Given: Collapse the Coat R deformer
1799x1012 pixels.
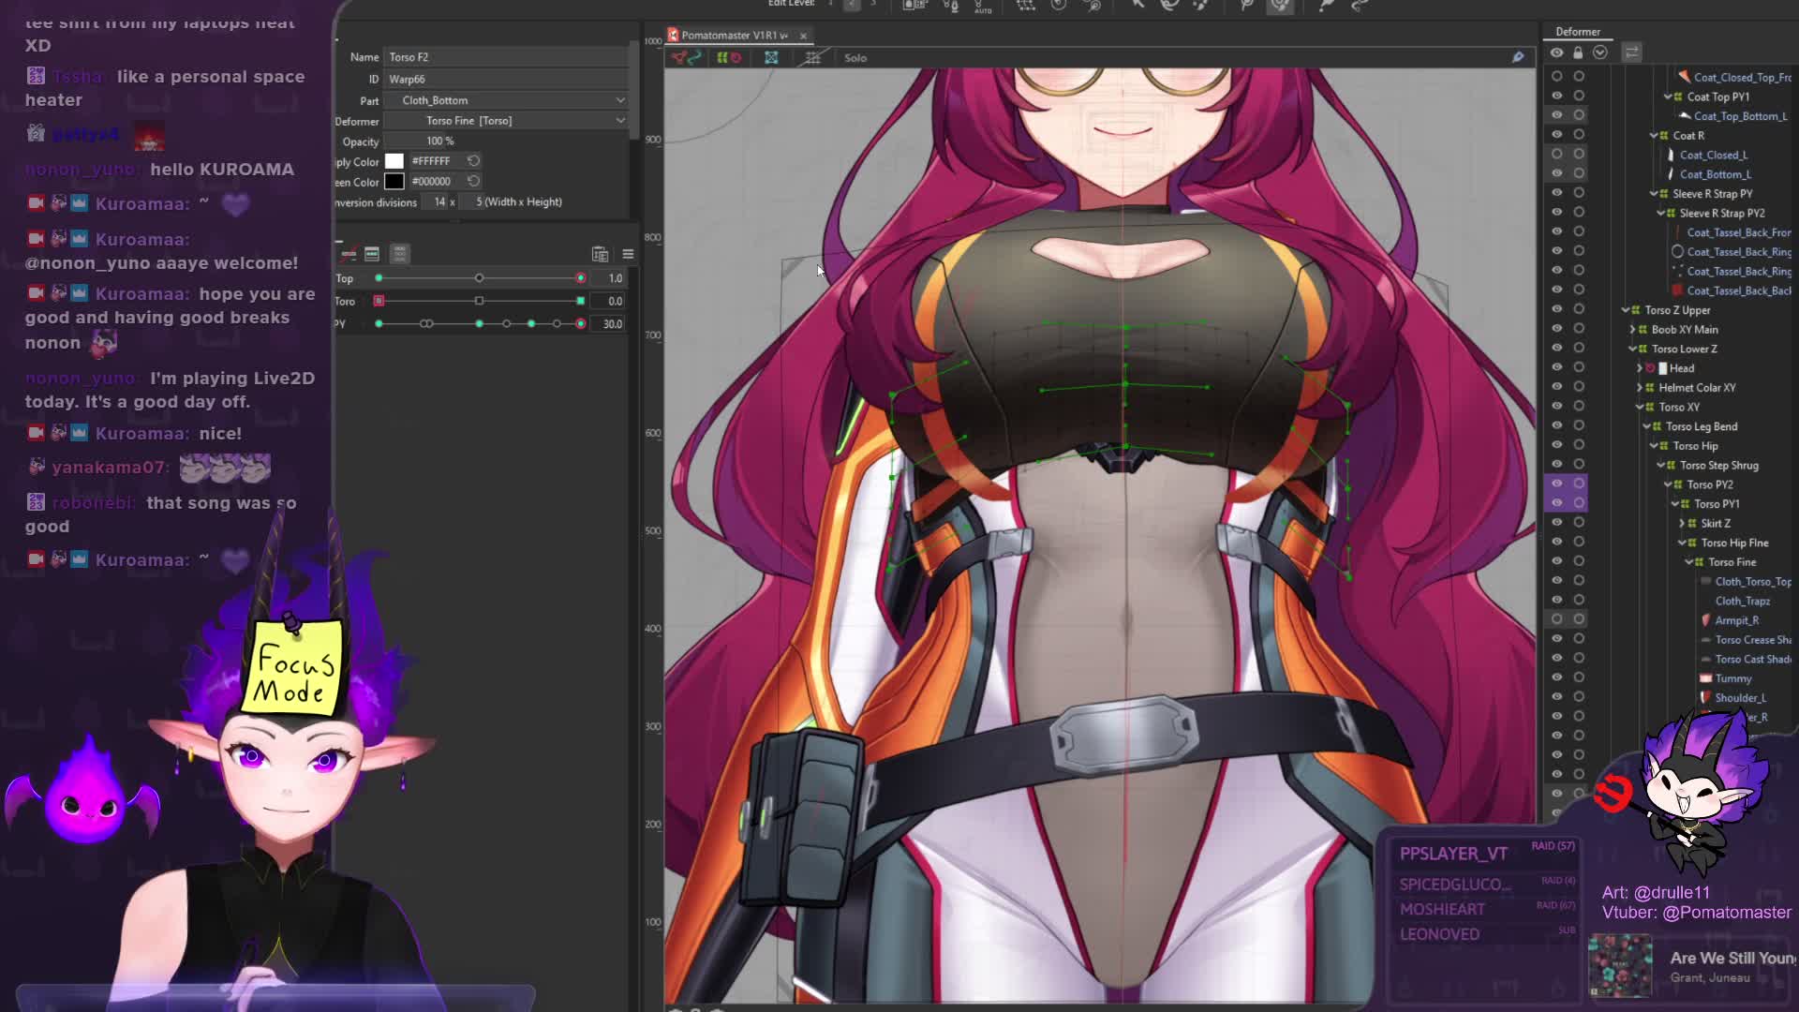Looking at the screenshot, I should pos(1654,136).
